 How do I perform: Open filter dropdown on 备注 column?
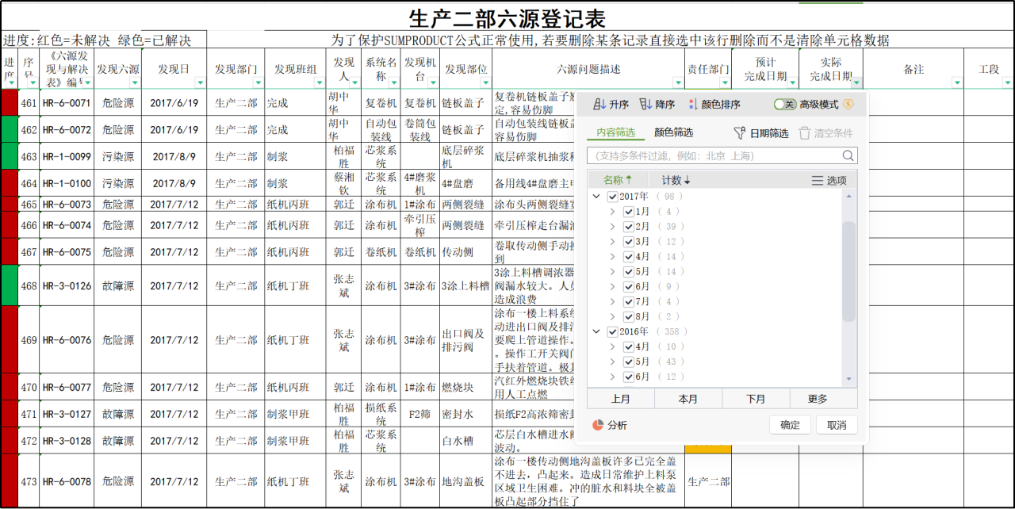[957, 82]
